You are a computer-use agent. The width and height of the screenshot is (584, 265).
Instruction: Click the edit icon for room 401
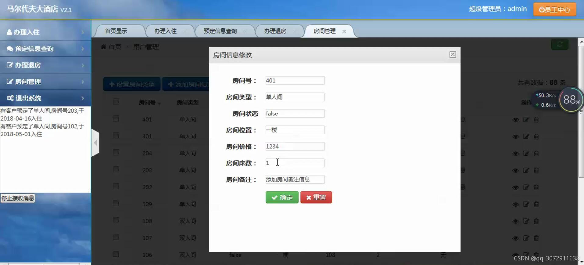click(x=526, y=120)
